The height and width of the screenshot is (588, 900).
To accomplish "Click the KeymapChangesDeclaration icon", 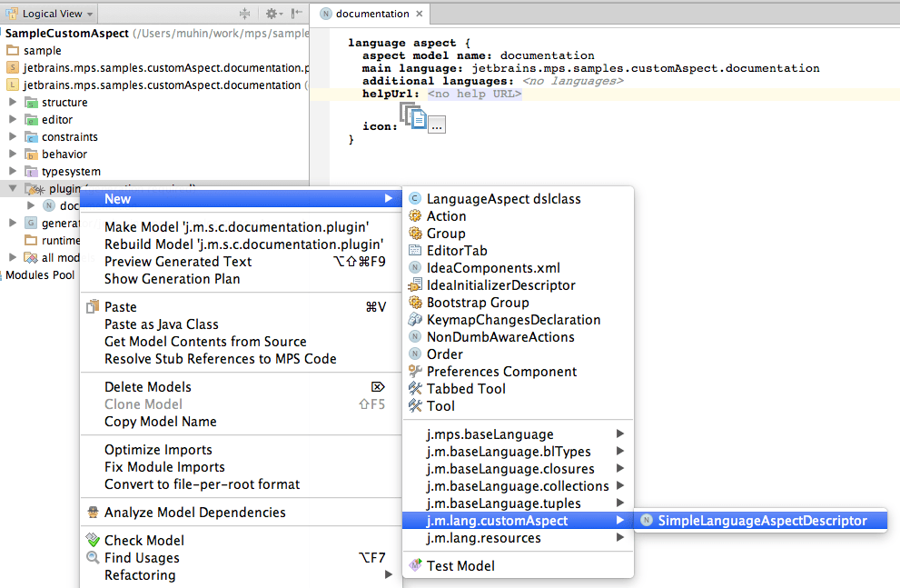I will coord(415,319).
